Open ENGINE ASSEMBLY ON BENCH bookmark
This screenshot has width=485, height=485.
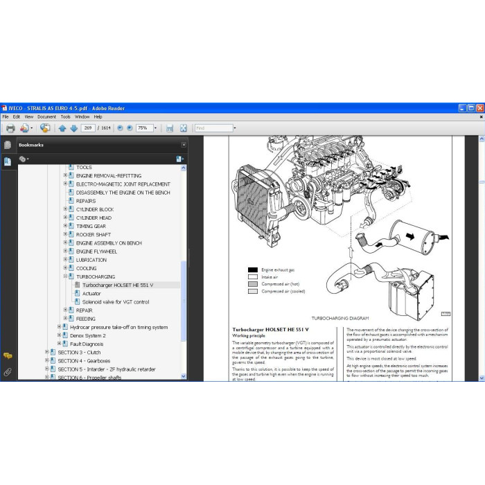tap(109, 243)
